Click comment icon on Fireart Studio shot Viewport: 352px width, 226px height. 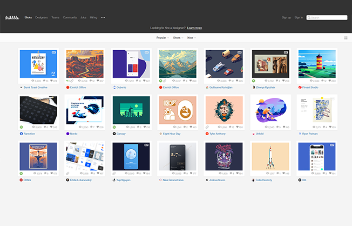323,81
